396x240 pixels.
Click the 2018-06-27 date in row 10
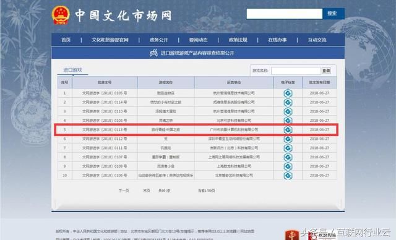319,175
